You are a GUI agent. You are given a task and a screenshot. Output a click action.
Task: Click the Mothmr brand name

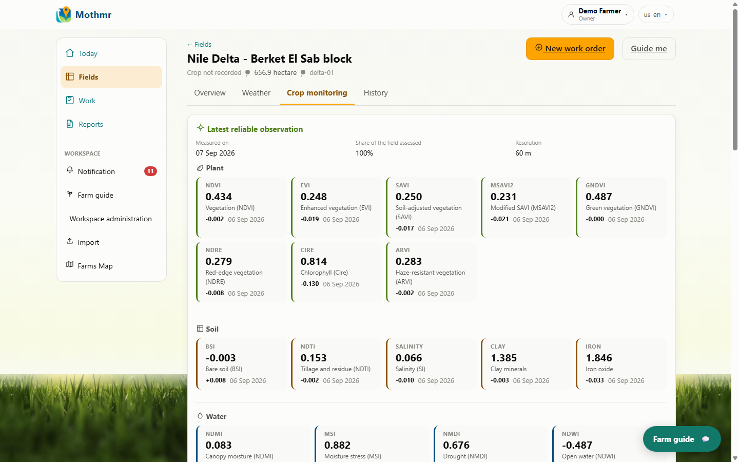pos(93,14)
